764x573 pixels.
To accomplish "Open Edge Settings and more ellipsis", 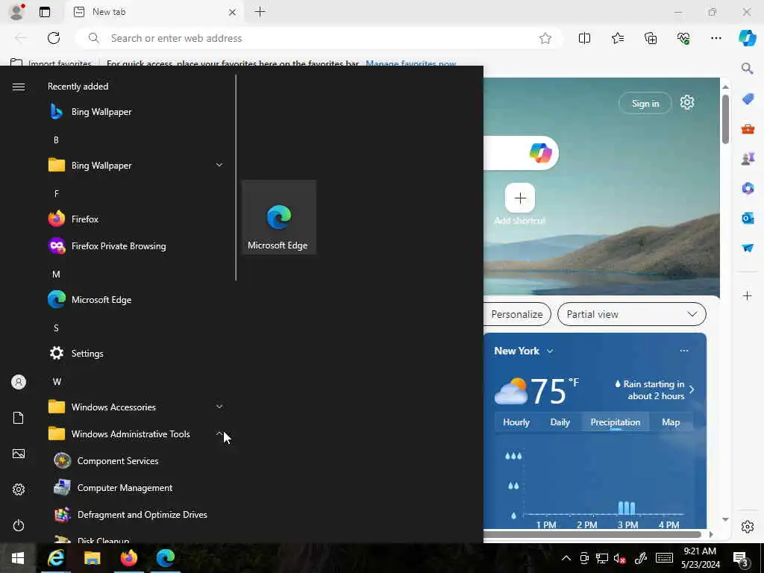I will 716,38.
